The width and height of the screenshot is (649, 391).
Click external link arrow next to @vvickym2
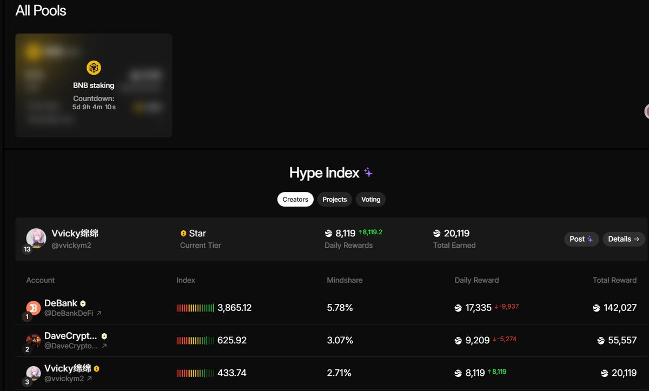pos(89,379)
